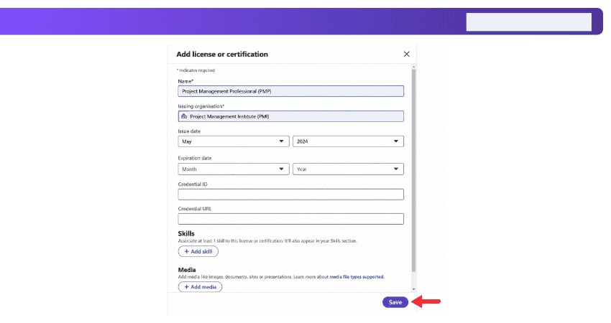Open the media file types supported link

pos(357,276)
